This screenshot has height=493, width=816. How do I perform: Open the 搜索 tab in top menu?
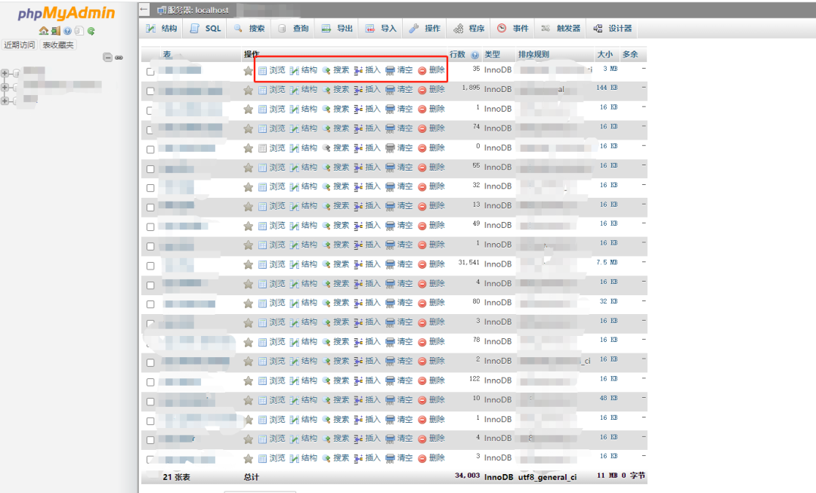249,29
